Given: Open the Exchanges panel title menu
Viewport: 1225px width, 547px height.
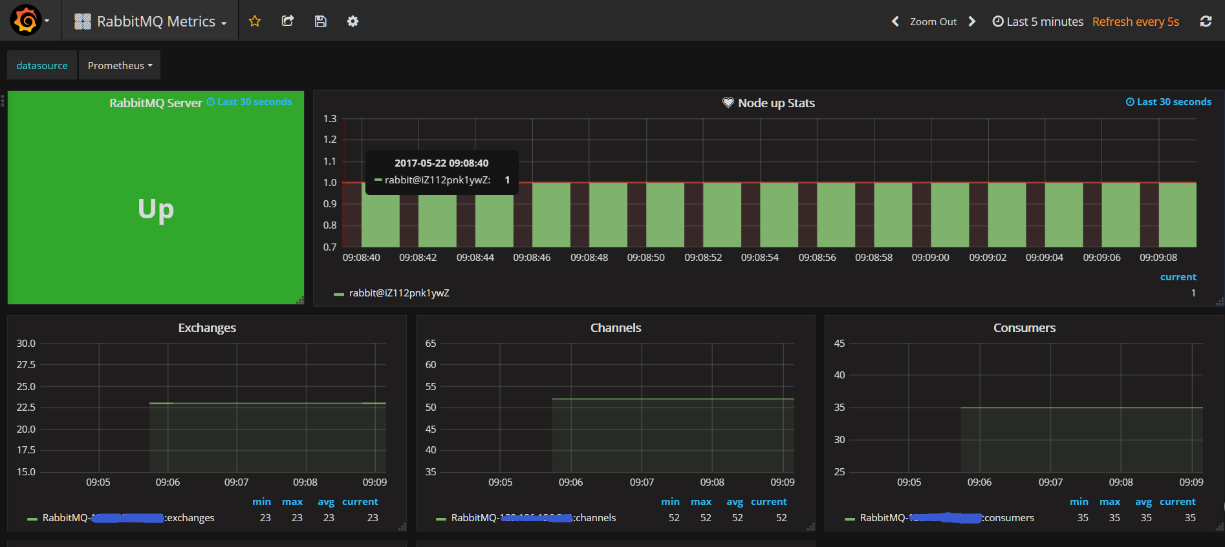Looking at the screenshot, I should click(x=207, y=327).
